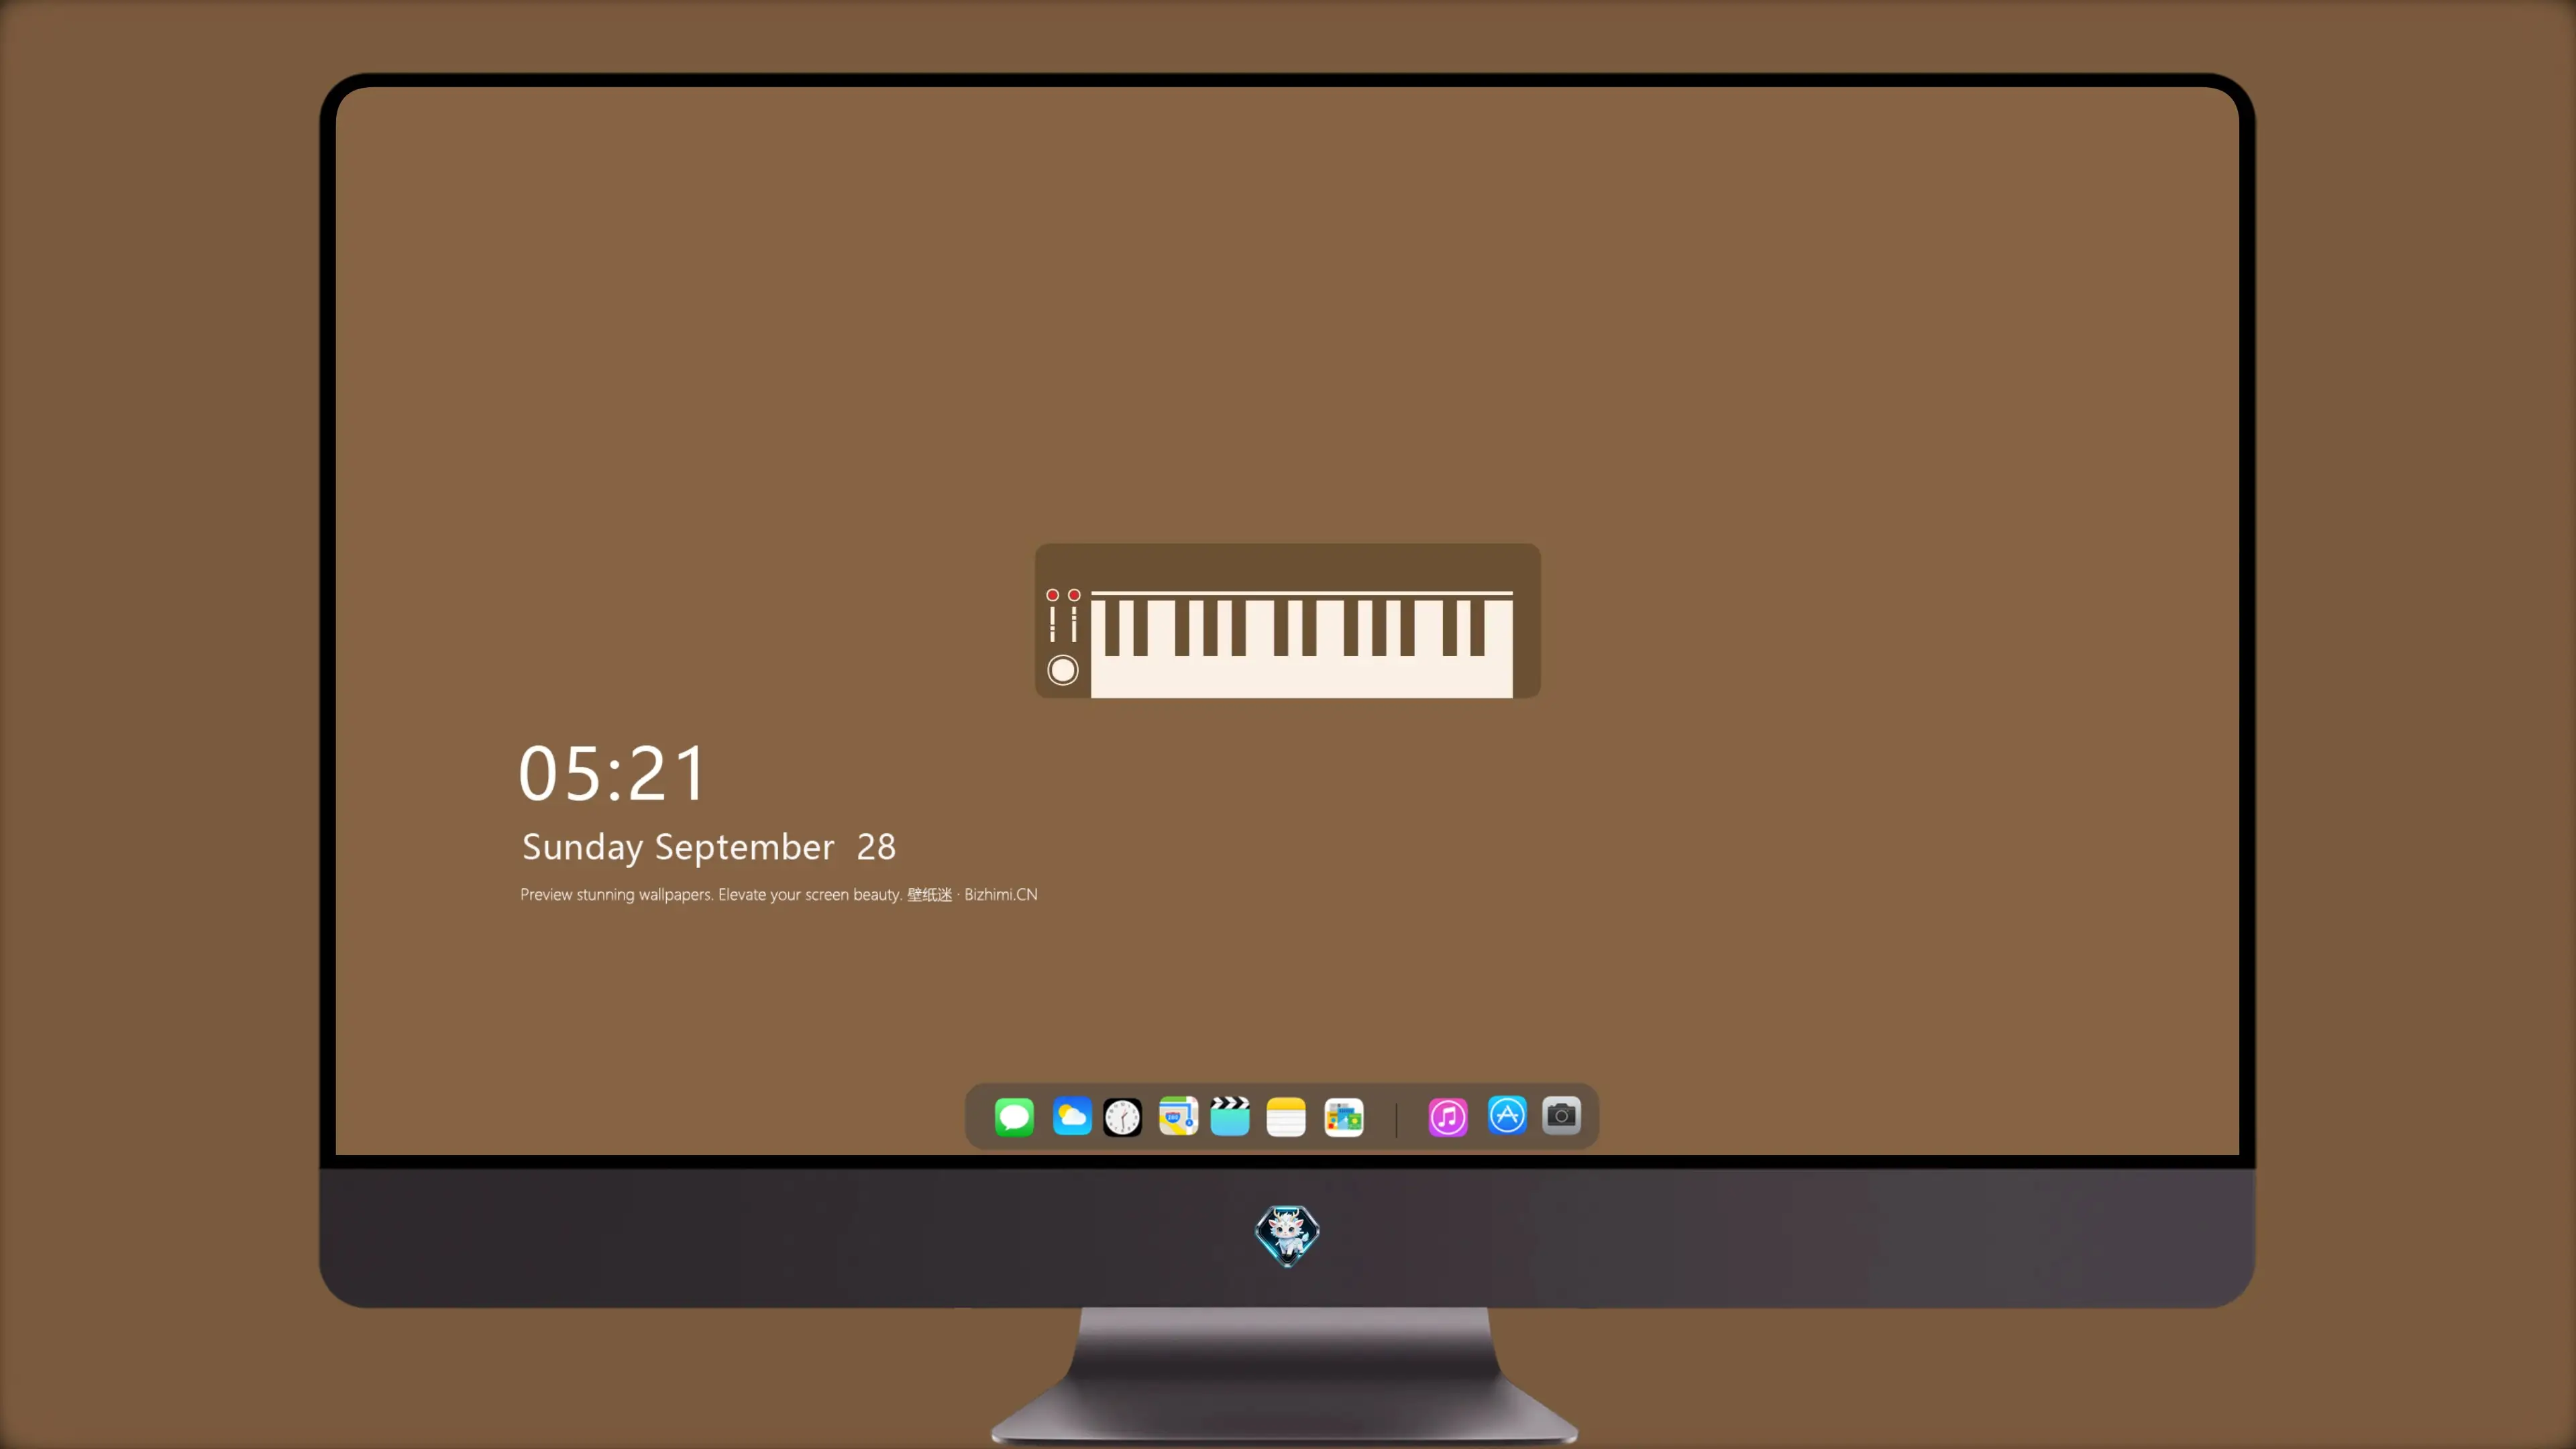The width and height of the screenshot is (2576, 1449).
Task: Click the 05:21 clock display
Action: click(612, 774)
